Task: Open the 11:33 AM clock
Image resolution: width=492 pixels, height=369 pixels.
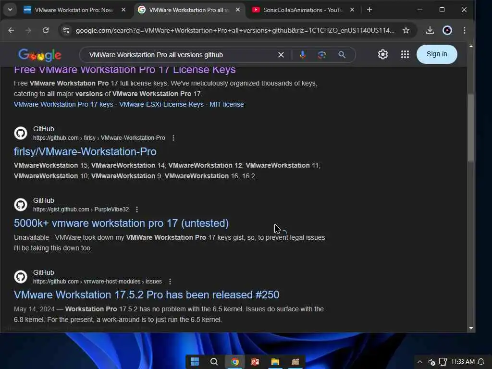Action: tap(463, 362)
